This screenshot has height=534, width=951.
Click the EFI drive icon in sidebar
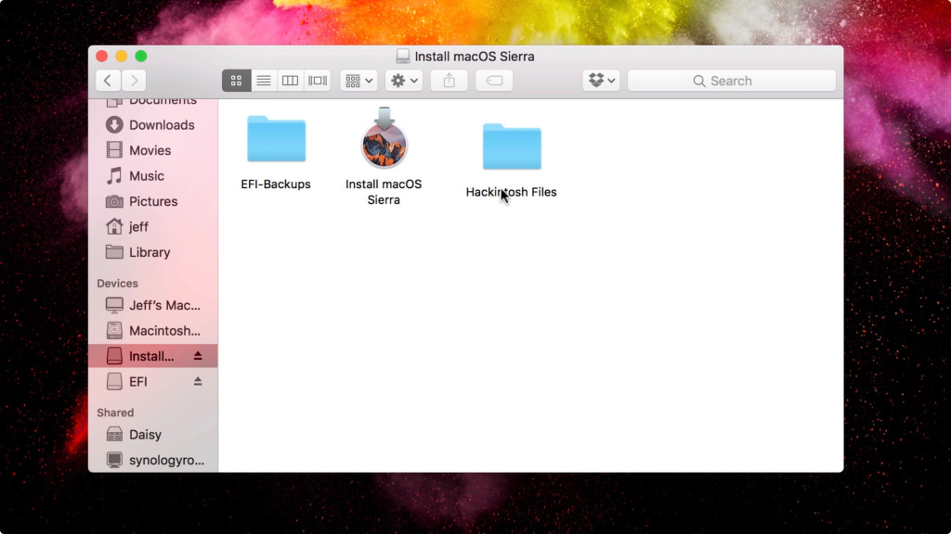pyautogui.click(x=114, y=381)
